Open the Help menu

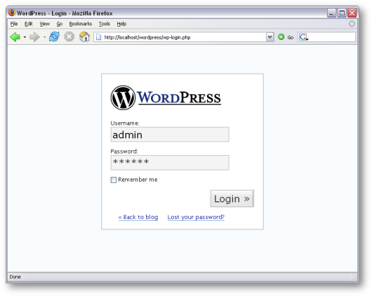click(x=121, y=24)
